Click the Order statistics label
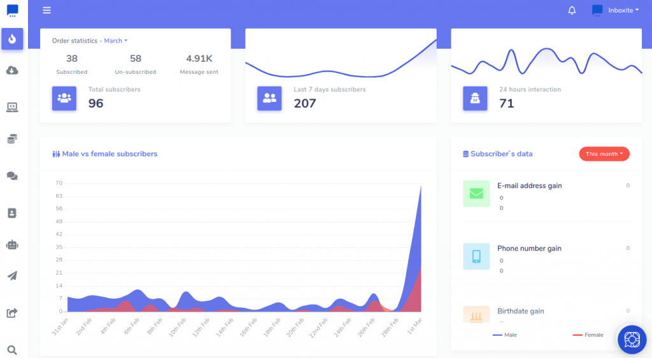The image size is (652, 358). click(75, 41)
